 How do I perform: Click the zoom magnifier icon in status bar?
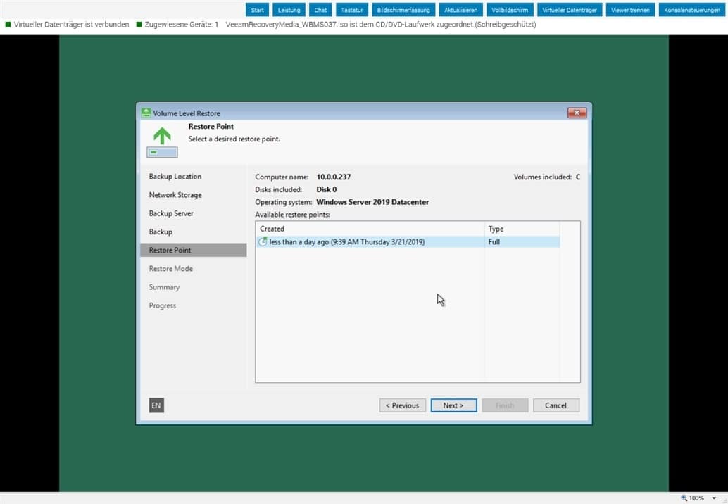click(x=684, y=498)
